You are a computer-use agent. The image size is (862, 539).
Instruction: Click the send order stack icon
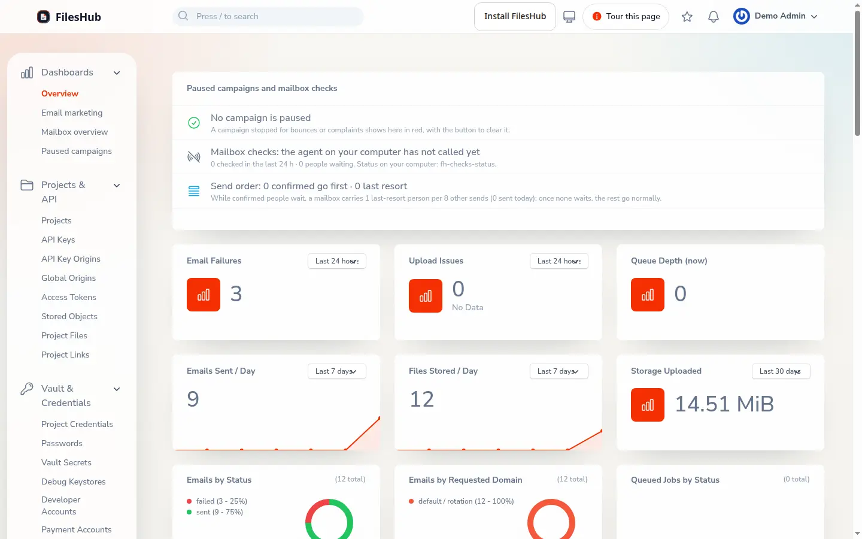[x=194, y=191]
